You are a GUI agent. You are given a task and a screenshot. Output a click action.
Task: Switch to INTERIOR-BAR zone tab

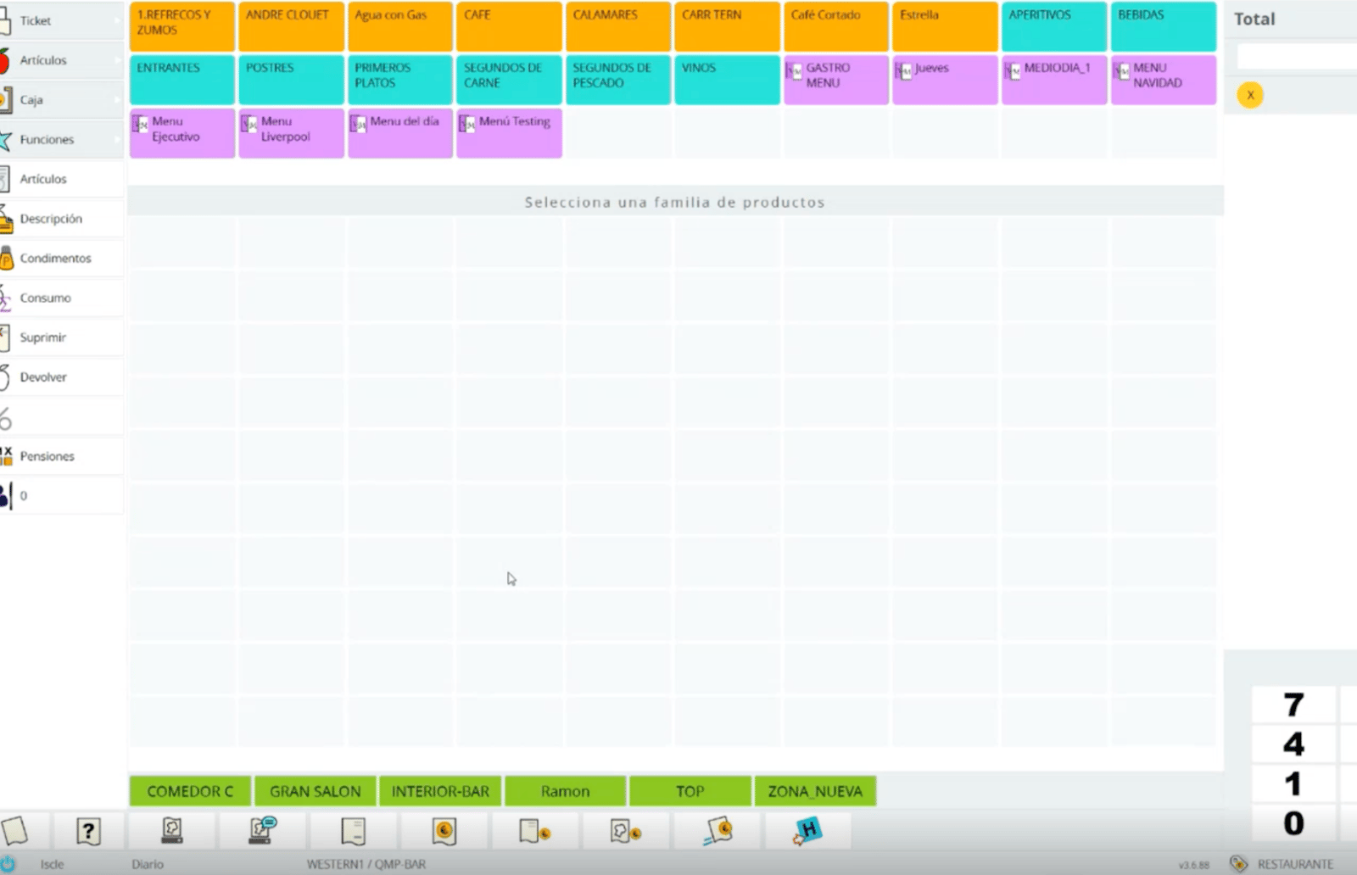click(x=440, y=791)
